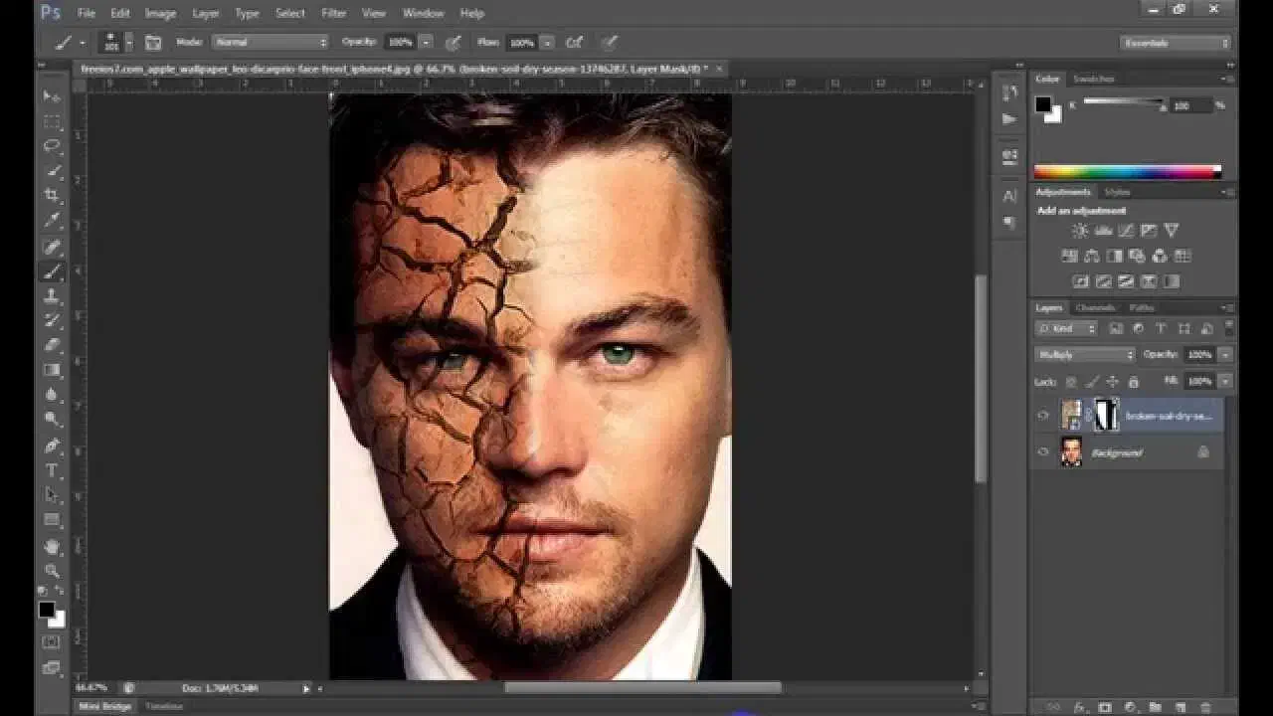Click the Hand tool
Viewport: 1273px width, 716px height.
[x=52, y=546]
